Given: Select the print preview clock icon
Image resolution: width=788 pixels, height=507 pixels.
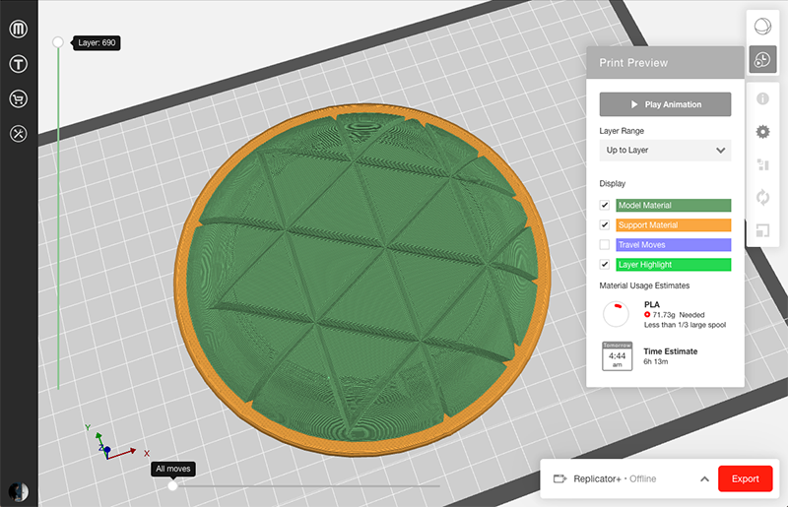Looking at the screenshot, I should click(762, 60).
